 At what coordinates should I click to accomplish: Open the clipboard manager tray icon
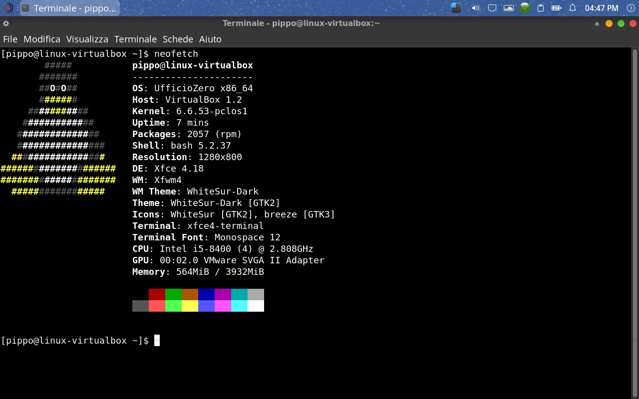click(x=541, y=8)
